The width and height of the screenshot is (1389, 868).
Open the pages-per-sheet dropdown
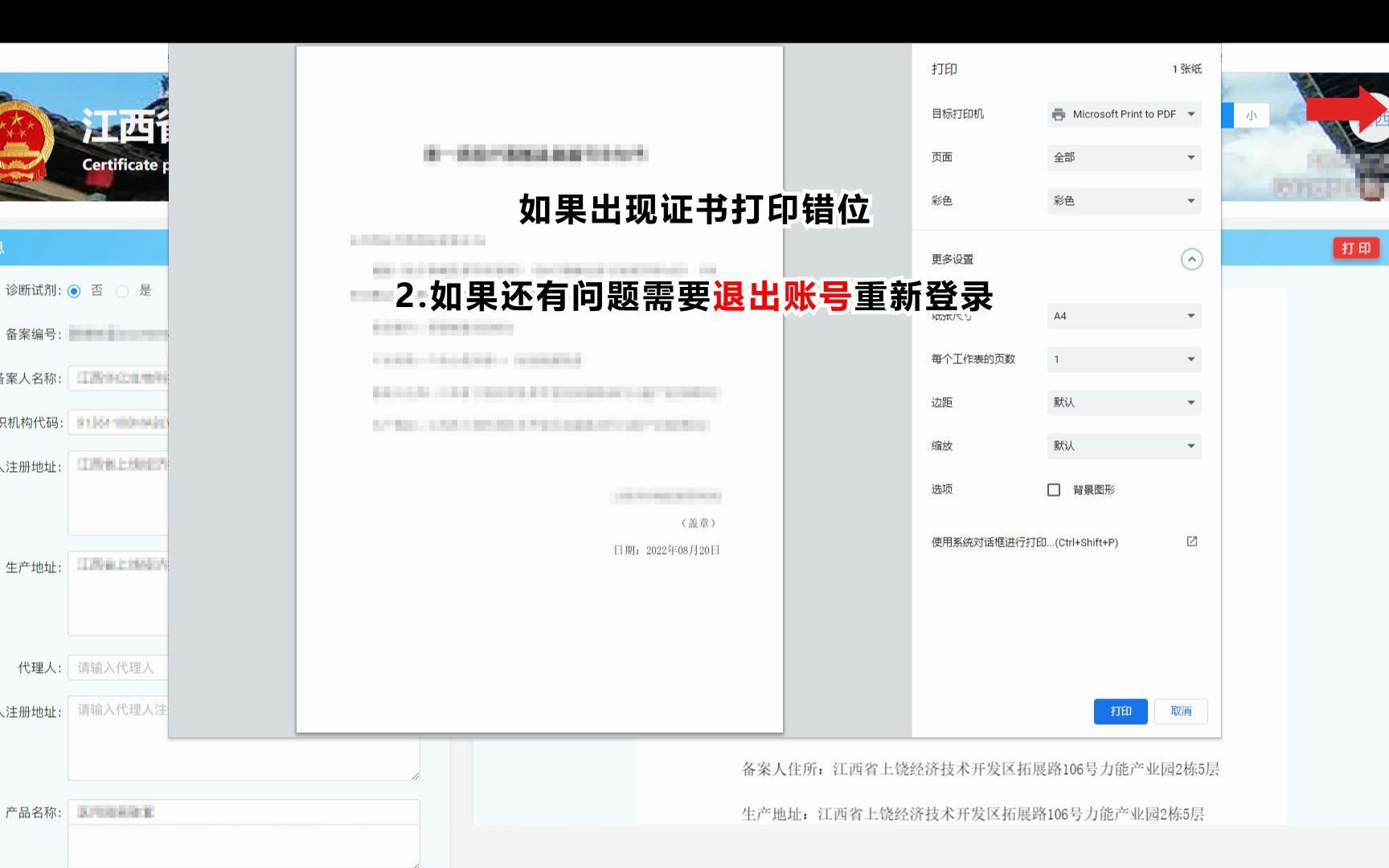pos(1124,359)
